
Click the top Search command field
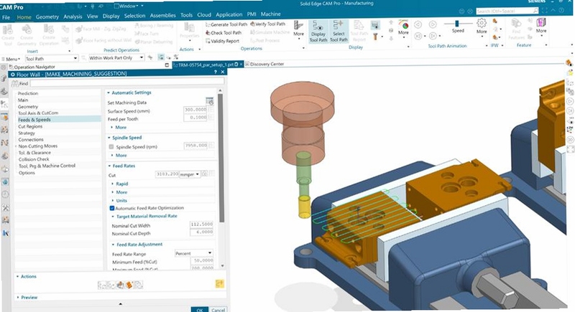tap(507, 11)
